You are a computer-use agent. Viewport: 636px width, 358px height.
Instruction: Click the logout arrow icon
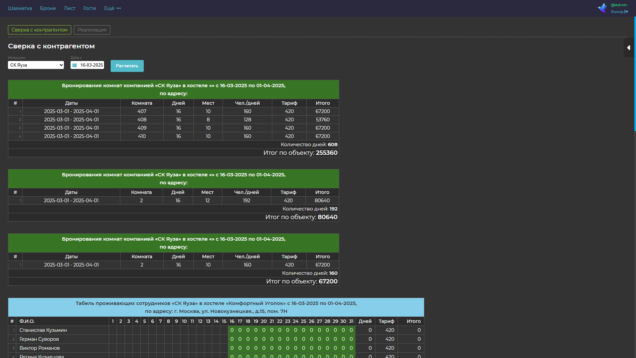(626, 12)
